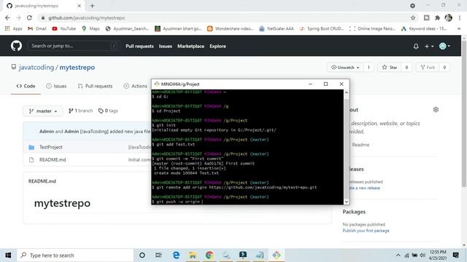Screen dimensions: 467x262
Task: Open the Apps bookmarks shortcut
Action: tap(14, 28)
